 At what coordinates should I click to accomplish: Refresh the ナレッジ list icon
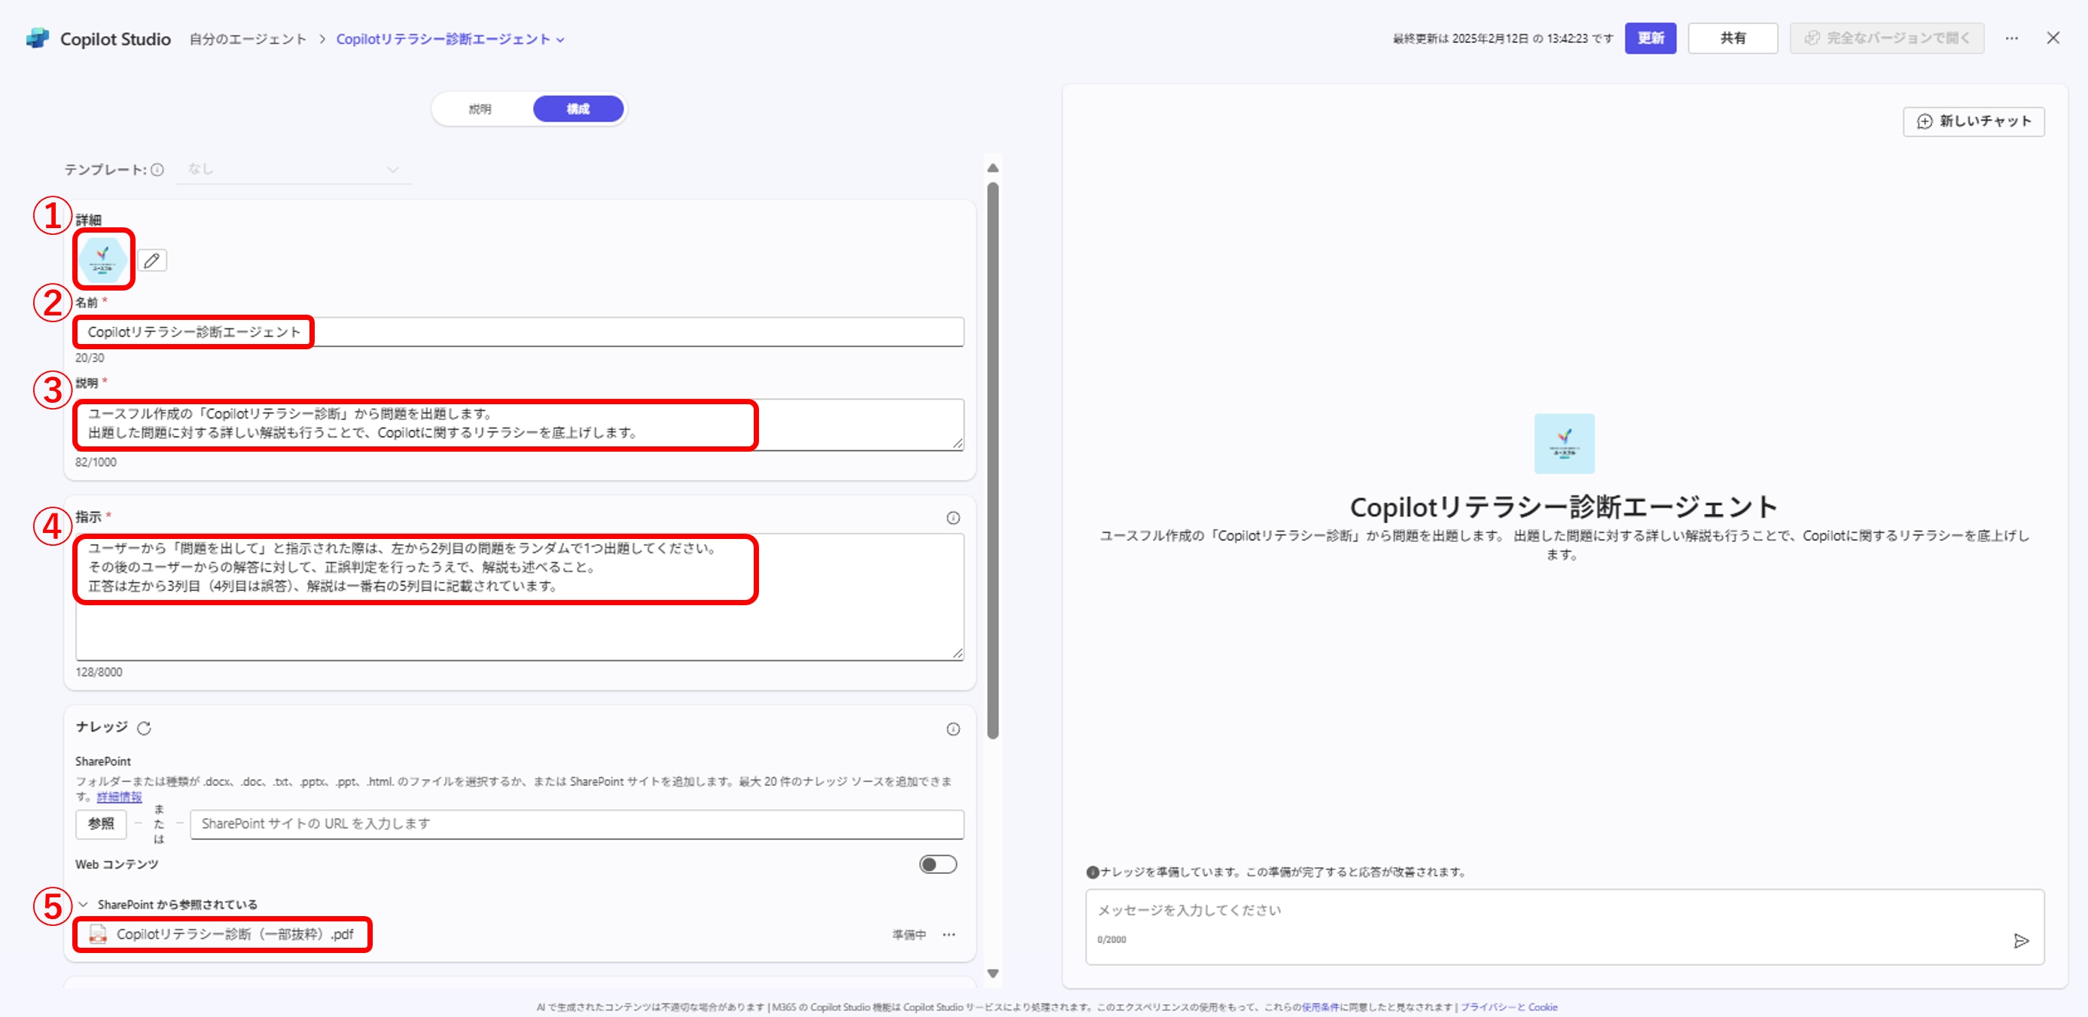click(145, 728)
